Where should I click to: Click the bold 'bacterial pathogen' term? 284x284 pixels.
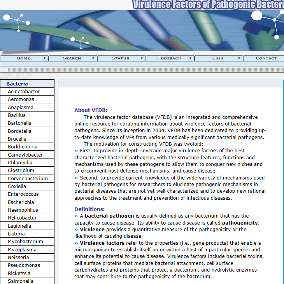109,216
